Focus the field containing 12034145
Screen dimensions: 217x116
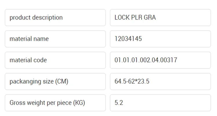(x=160, y=39)
